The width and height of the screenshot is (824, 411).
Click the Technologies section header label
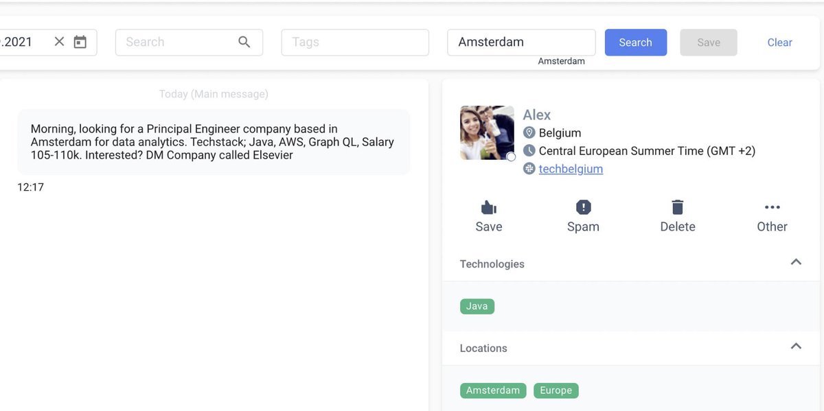492,264
